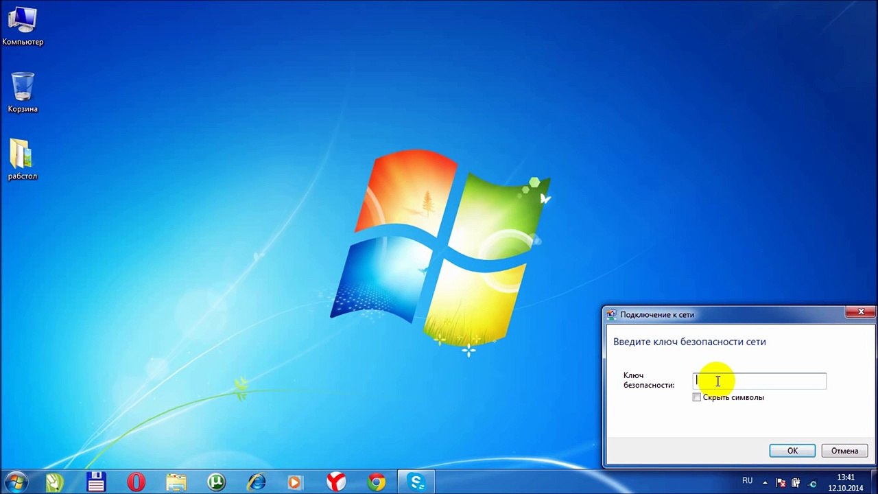Screen dimensions: 878x494
Task: Switch to Skype in the taskbar
Action: [416, 482]
